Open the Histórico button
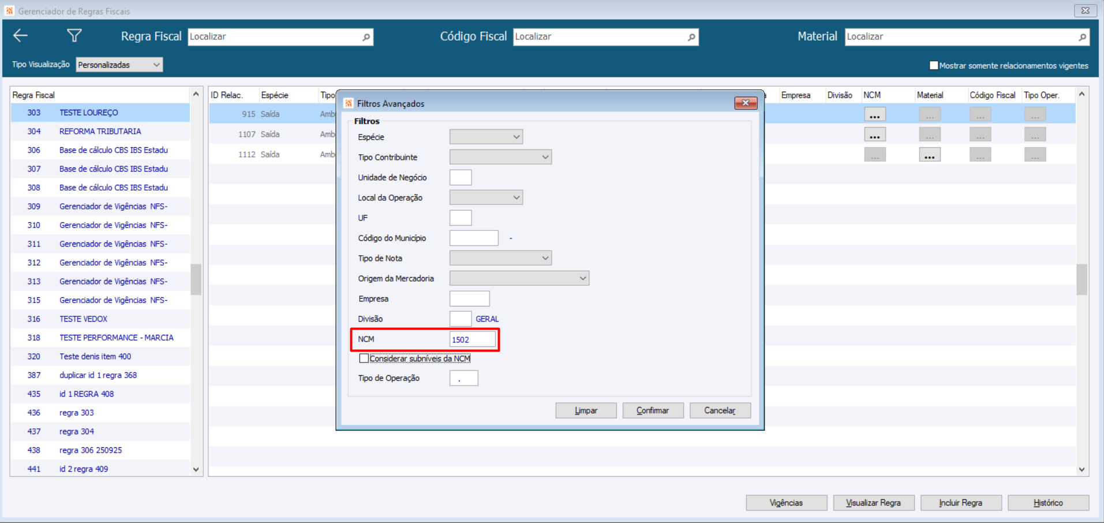This screenshot has height=523, width=1104. click(1048, 503)
